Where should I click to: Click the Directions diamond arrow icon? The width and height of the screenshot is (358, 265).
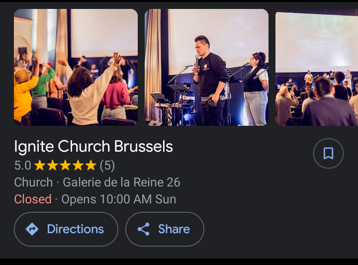tap(32, 229)
